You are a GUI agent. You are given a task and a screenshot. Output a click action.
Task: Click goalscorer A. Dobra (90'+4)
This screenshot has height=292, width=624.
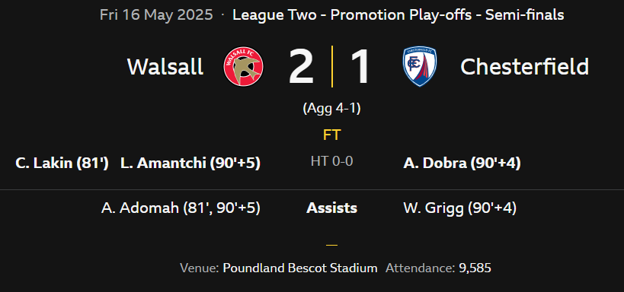tap(462, 163)
